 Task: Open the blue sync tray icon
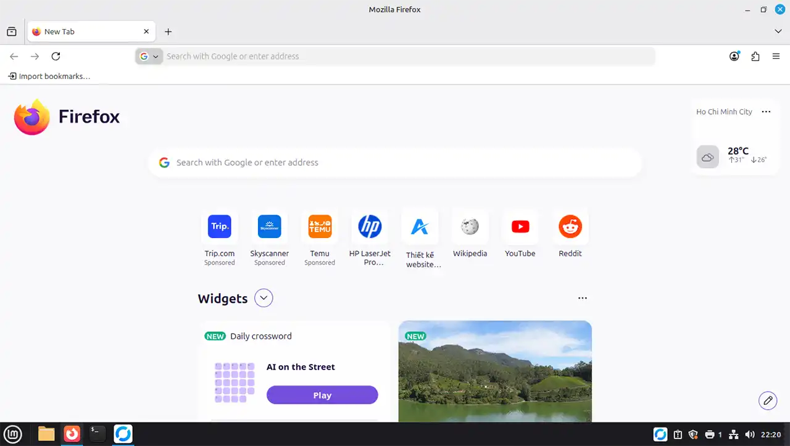click(x=660, y=434)
